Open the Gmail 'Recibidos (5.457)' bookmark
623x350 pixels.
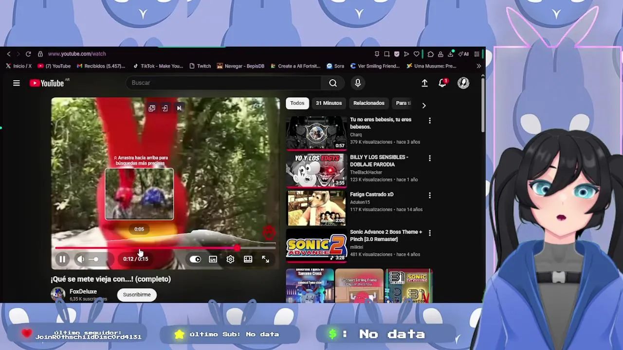(x=101, y=66)
